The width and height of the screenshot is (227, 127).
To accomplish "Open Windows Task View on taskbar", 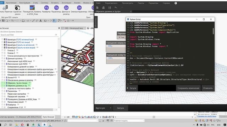I will pyautogui.click(x=11, y=125).
